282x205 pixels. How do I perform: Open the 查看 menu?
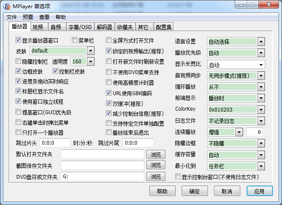coord(44,17)
